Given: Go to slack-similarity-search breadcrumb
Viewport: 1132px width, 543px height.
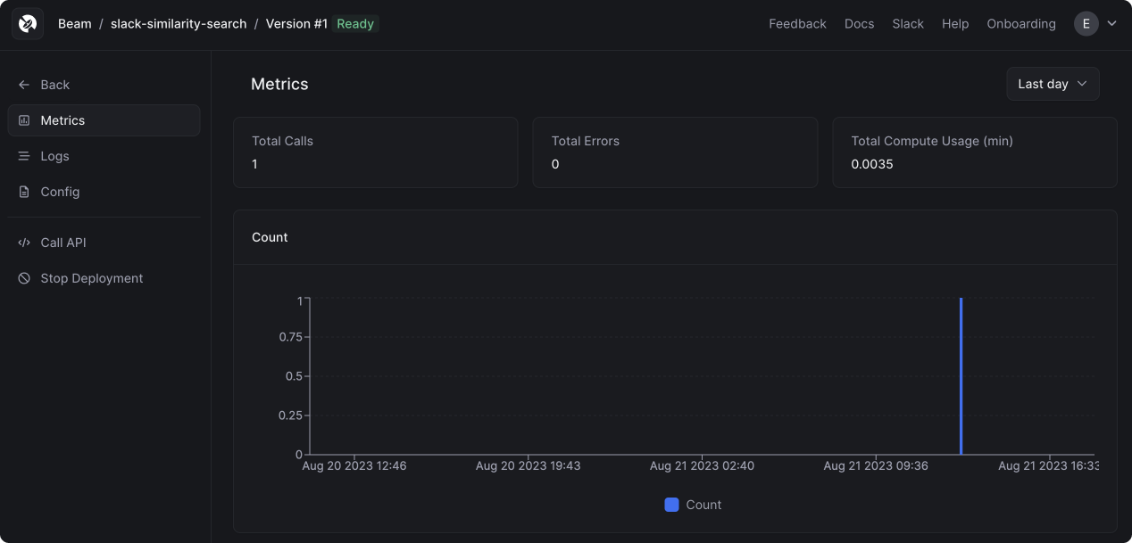Looking at the screenshot, I should (179, 24).
